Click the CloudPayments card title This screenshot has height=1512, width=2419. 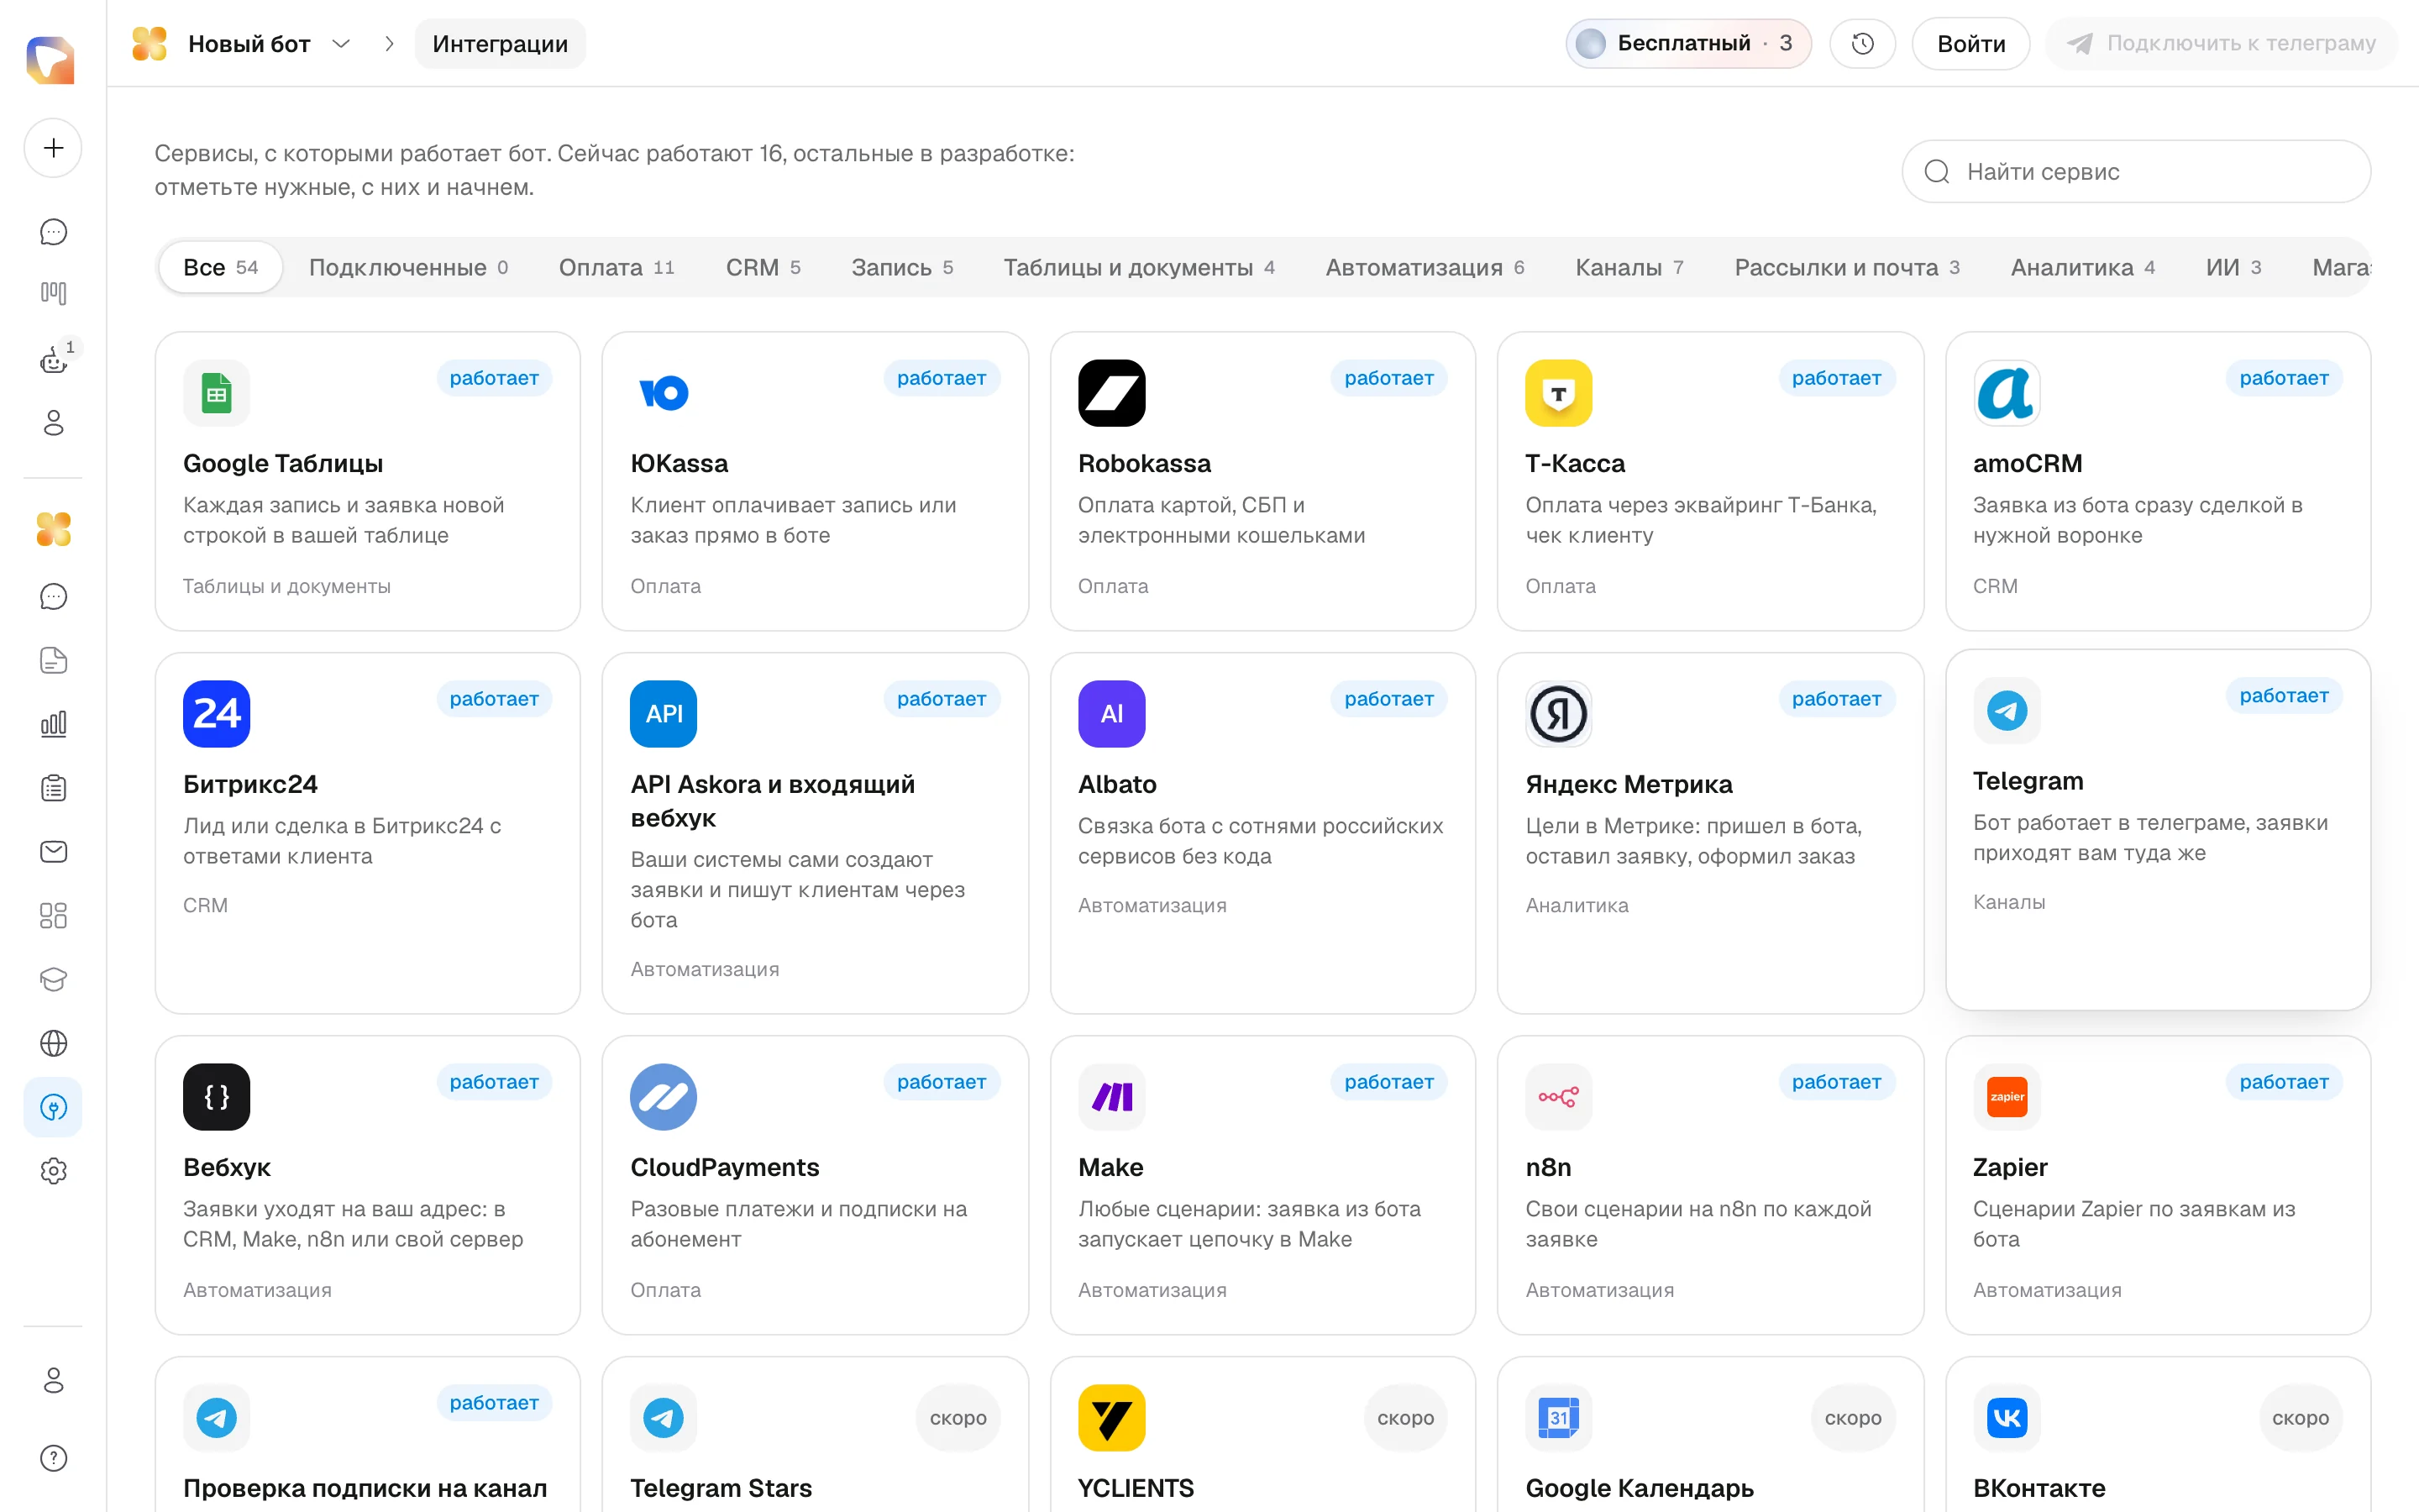(725, 1168)
